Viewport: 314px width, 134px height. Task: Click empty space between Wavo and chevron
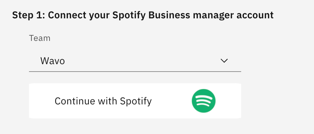pos(142,61)
